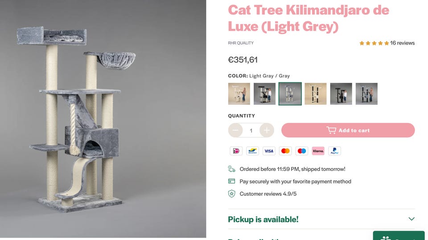The height and width of the screenshot is (240, 428).
Task: Click the Add to cart button
Action: (348, 130)
